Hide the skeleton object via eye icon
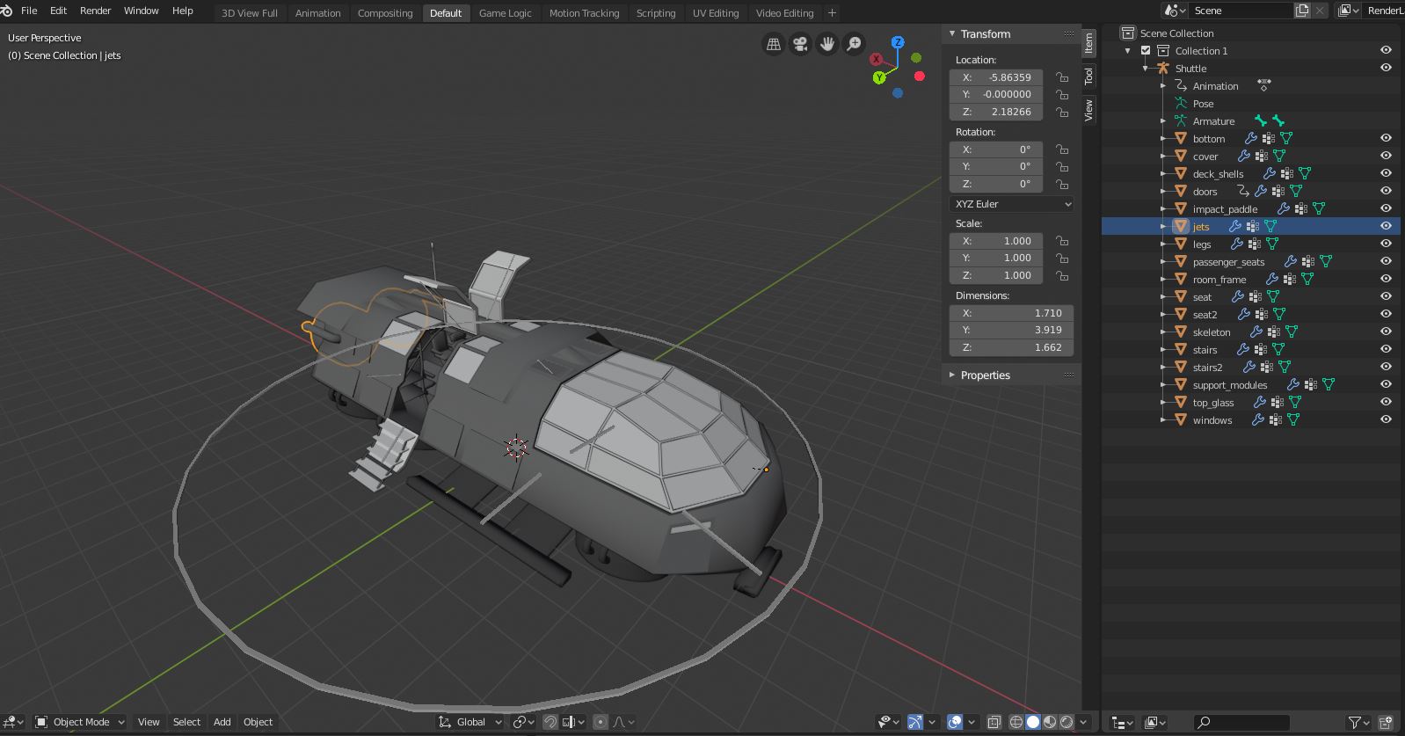This screenshot has width=1405, height=736. (1386, 332)
